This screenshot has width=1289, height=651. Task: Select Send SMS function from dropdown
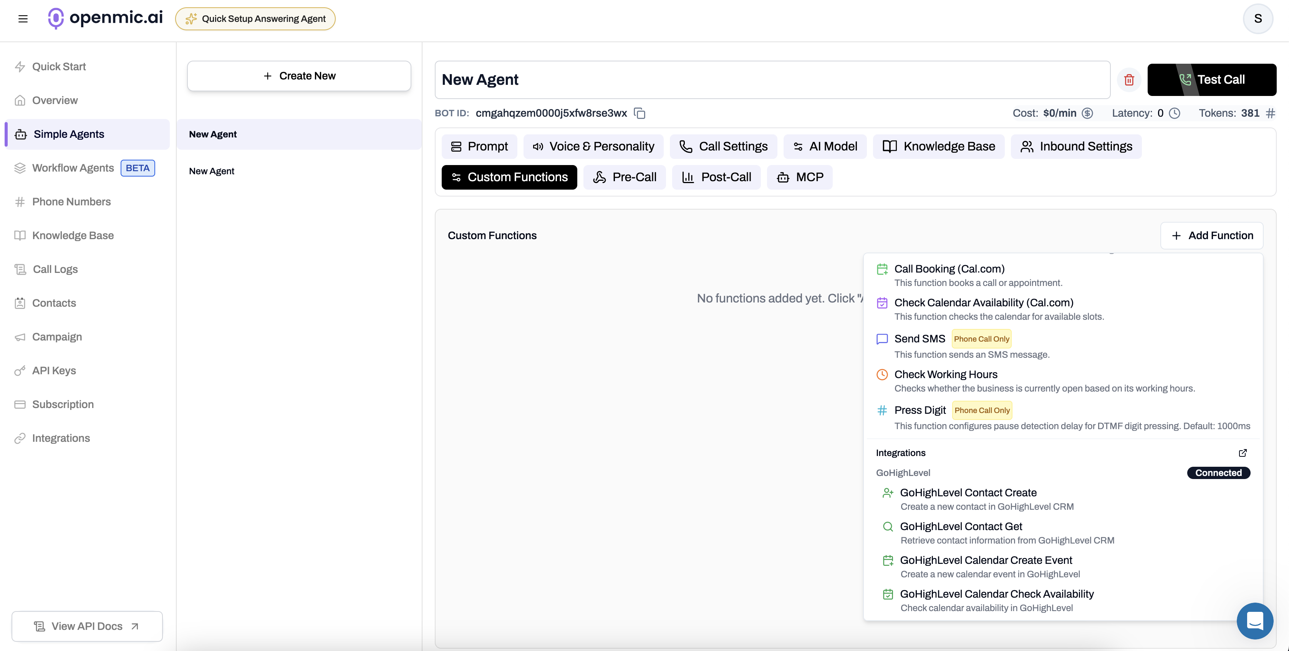click(x=919, y=339)
